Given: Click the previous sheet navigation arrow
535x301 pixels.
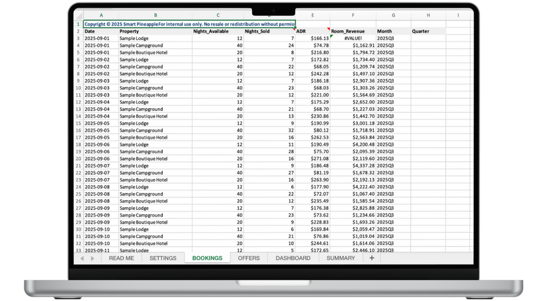Looking at the screenshot, I should (82, 258).
